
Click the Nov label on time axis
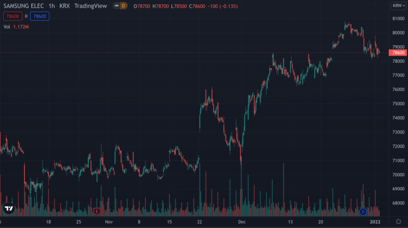pos(109,223)
